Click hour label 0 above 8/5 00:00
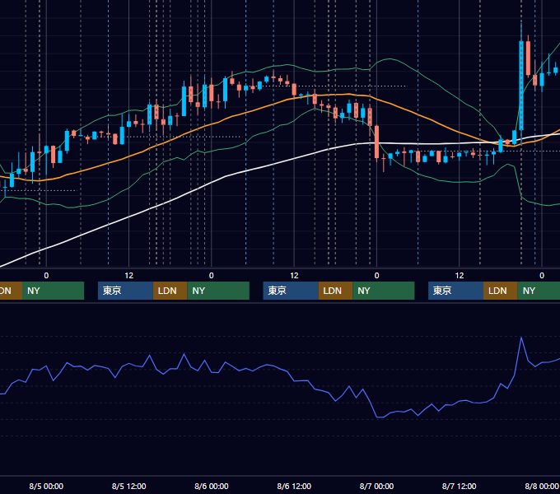560x494 pixels. click(46, 276)
